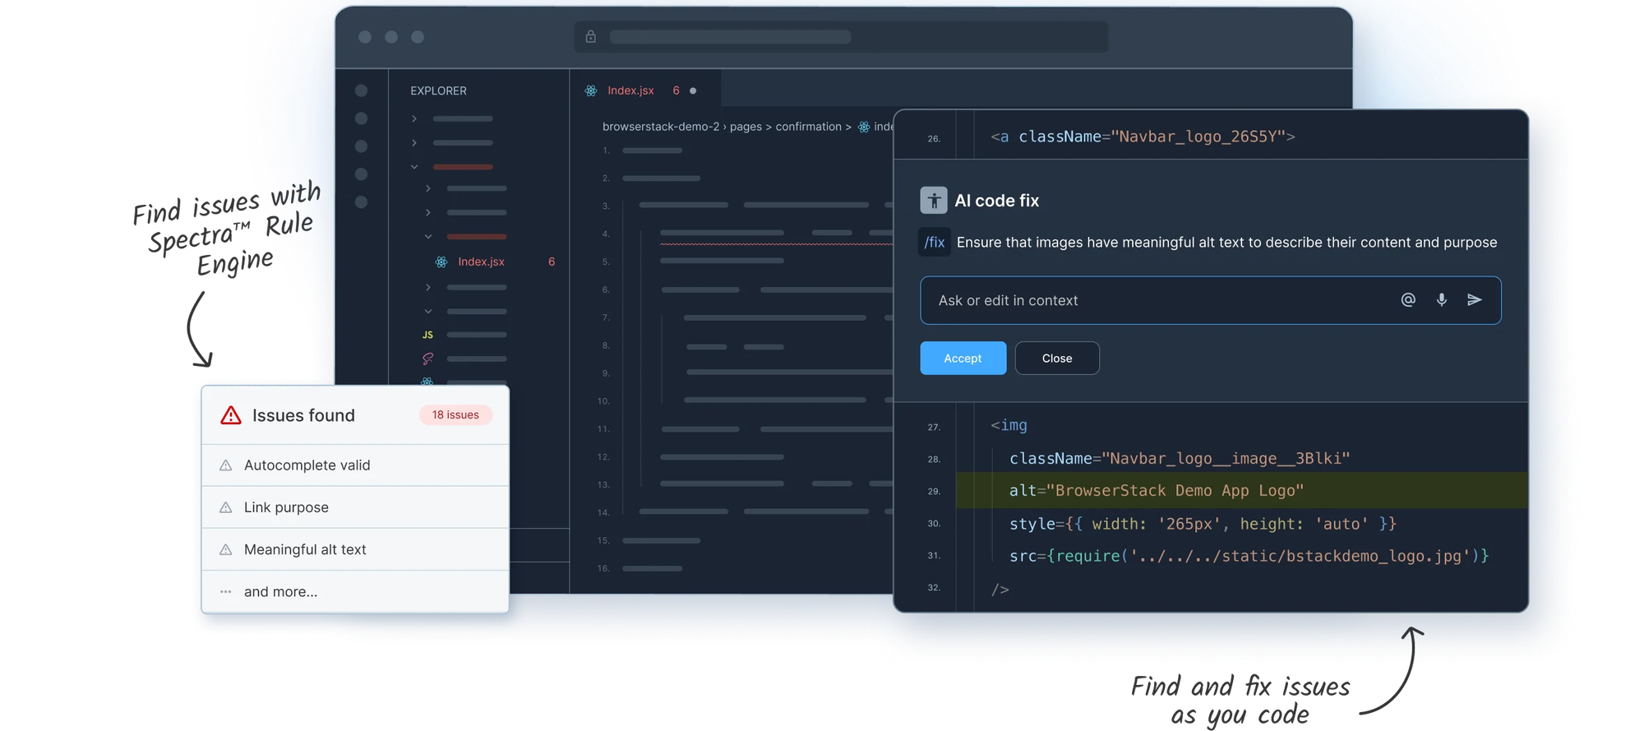Click the 'confirmation' breadcrumb segment

808,127
